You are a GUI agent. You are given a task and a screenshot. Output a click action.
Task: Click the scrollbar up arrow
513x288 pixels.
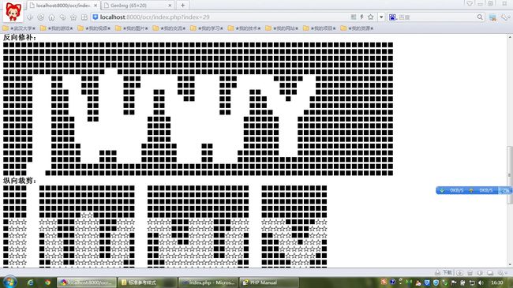coord(510,36)
